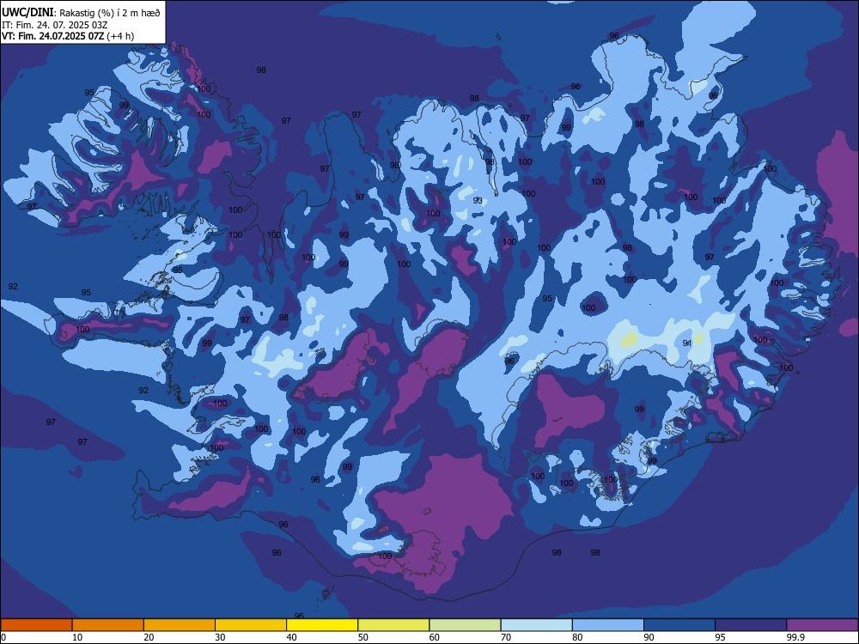Click the '90' label on the legend scale

click(649, 637)
